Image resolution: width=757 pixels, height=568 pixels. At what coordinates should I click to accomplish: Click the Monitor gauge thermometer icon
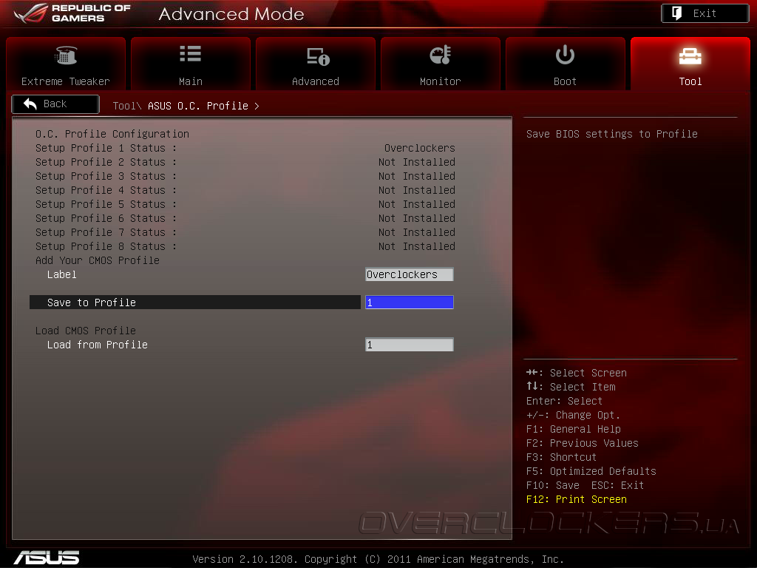pos(441,55)
